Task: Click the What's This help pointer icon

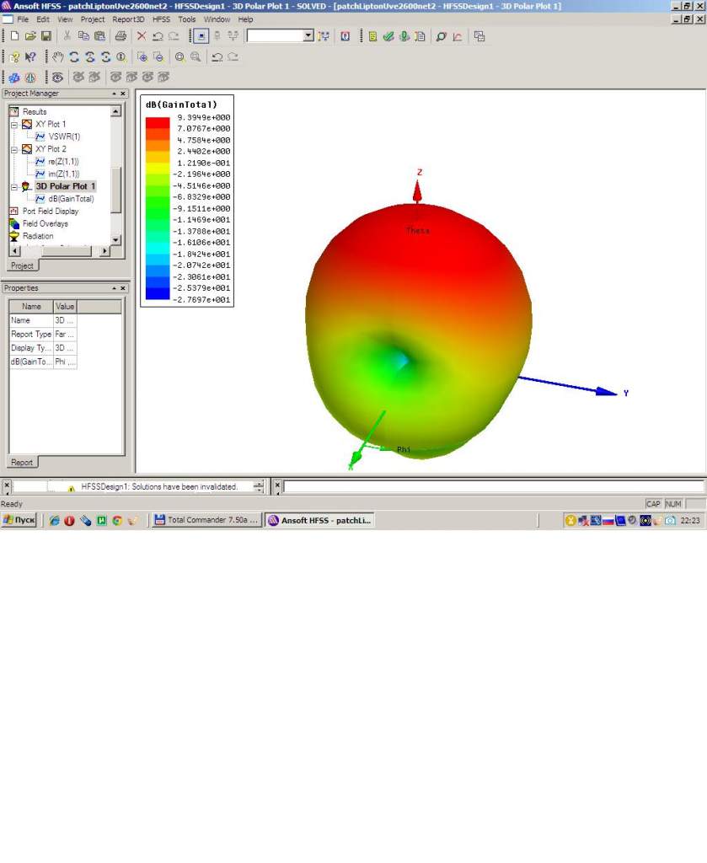Action: point(30,56)
